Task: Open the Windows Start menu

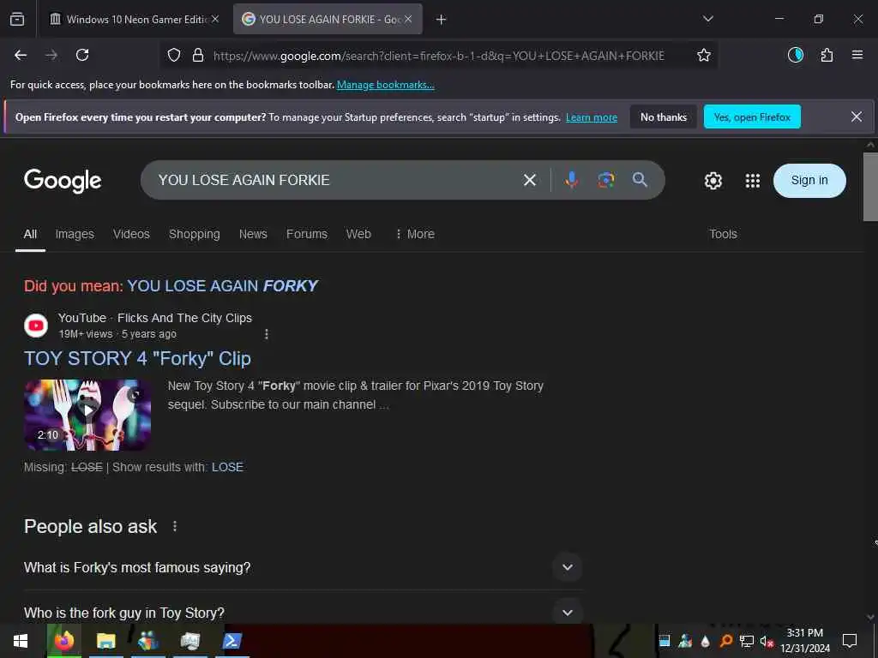Action: tap(21, 641)
